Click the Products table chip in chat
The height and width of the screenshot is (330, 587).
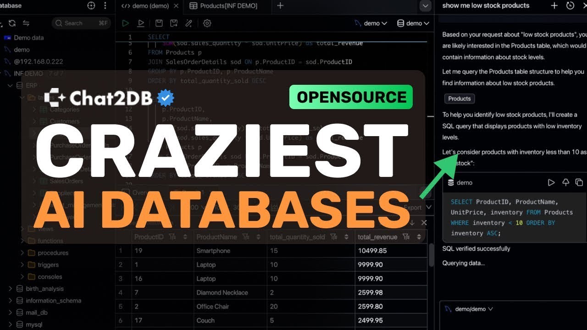click(460, 99)
